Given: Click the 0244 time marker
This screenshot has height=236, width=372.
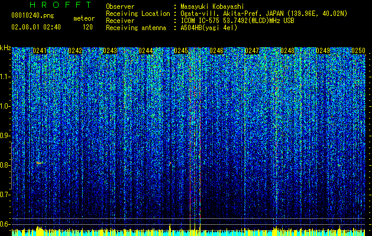Looking at the screenshot, I should click(x=145, y=51).
